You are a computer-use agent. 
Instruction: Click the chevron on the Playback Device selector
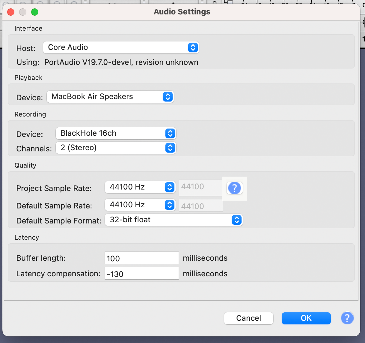pyautogui.click(x=168, y=97)
